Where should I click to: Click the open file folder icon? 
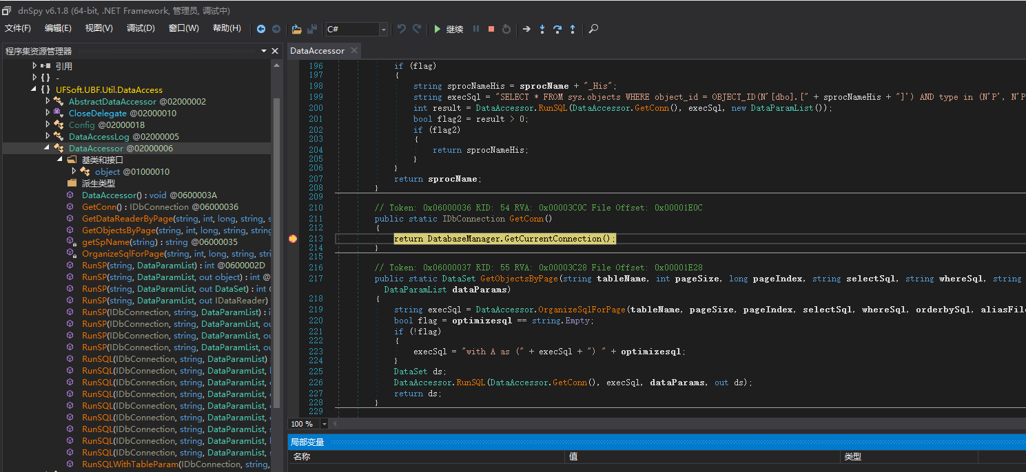pyautogui.click(x=296, y=29)
